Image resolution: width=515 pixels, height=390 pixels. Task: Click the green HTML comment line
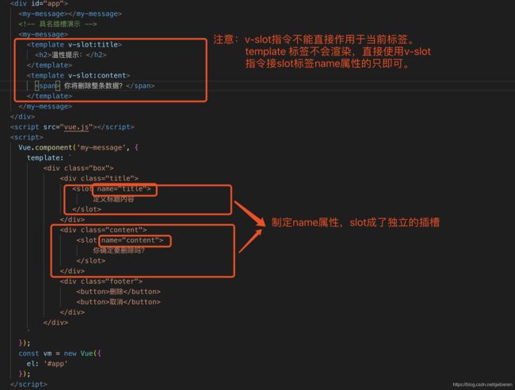(58, 24)
